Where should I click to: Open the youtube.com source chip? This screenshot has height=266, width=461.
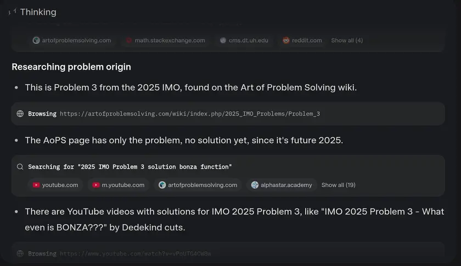pos(55,185)
